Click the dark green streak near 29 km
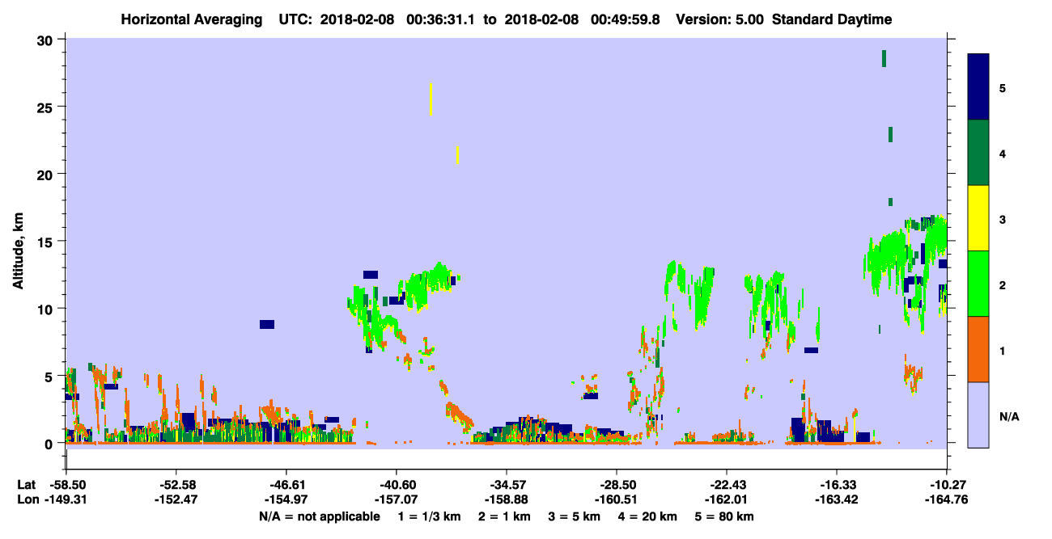 884,58
